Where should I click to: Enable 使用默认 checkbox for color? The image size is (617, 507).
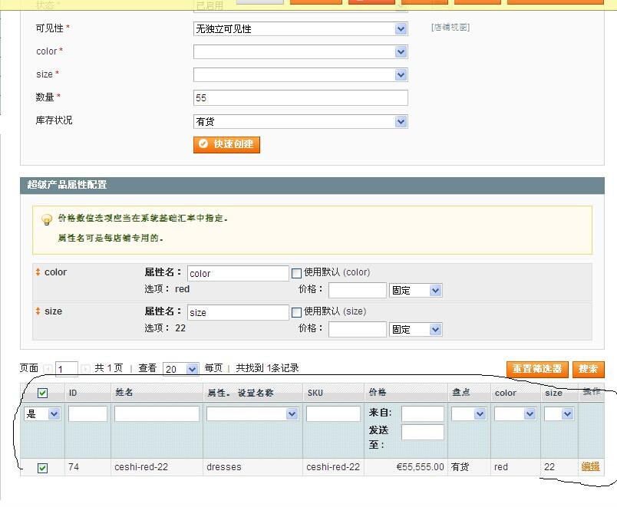tap(297, 272)
